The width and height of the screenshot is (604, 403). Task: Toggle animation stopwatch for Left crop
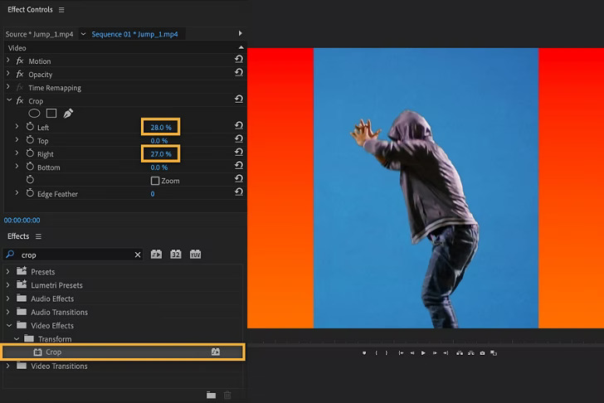pos(30,127)
